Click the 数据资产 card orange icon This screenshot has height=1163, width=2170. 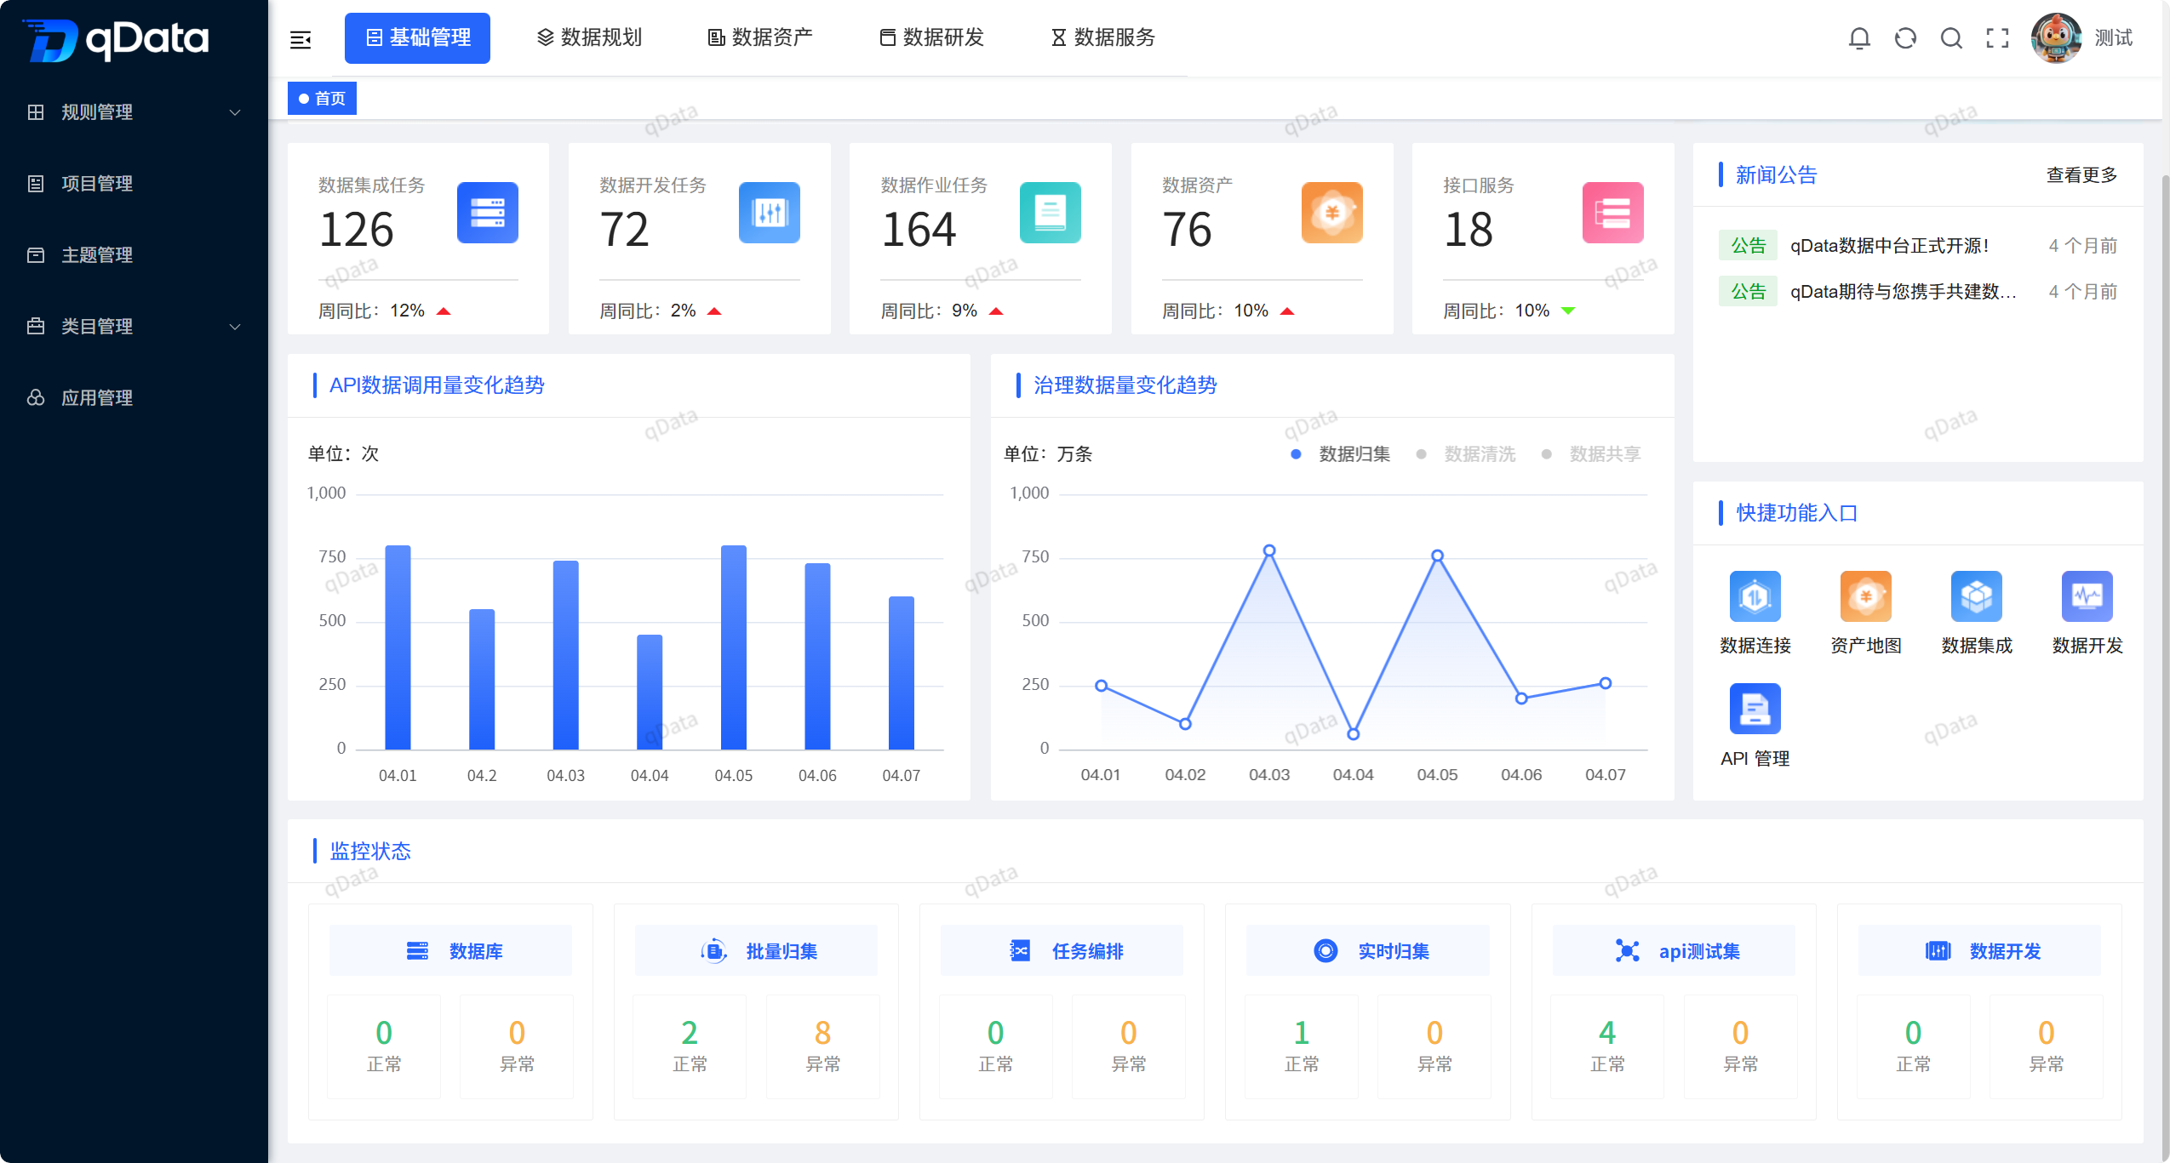pyautogui.click(x=1332, y=213)
